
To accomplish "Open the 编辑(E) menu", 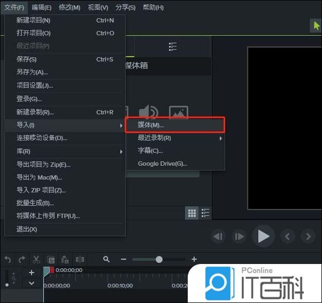I will [x=42, y=7].
